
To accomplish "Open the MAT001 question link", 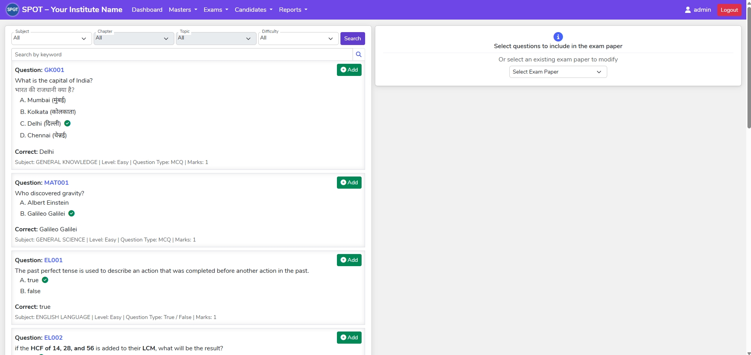I will 56,182.
